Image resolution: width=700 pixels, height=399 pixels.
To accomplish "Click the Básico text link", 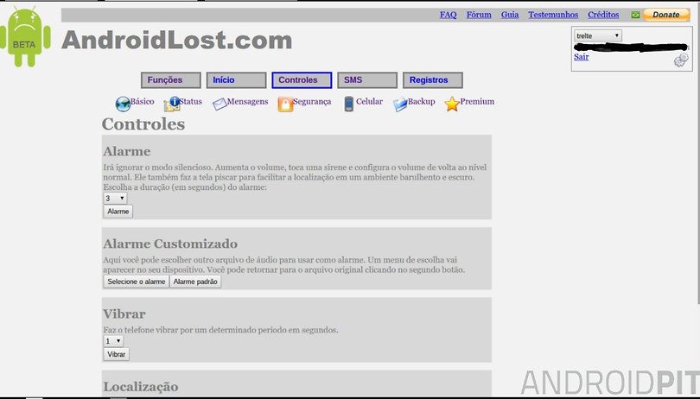I will click(x=142, y=101).
